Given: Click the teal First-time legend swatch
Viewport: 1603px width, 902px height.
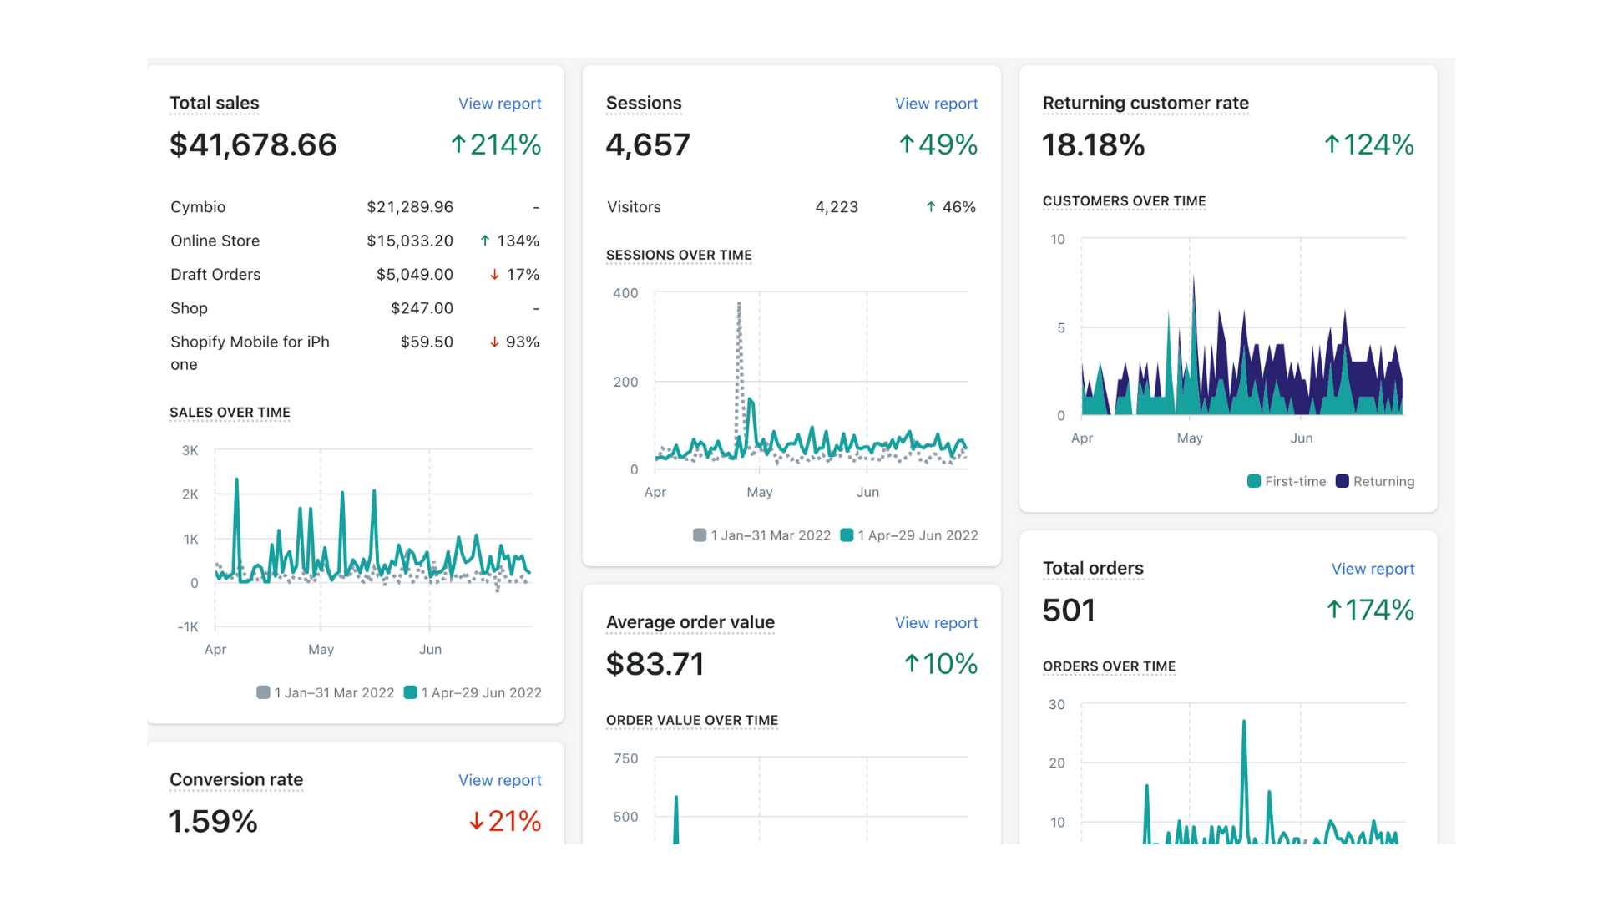Looking at the screenshot, I should point(1253,481).
